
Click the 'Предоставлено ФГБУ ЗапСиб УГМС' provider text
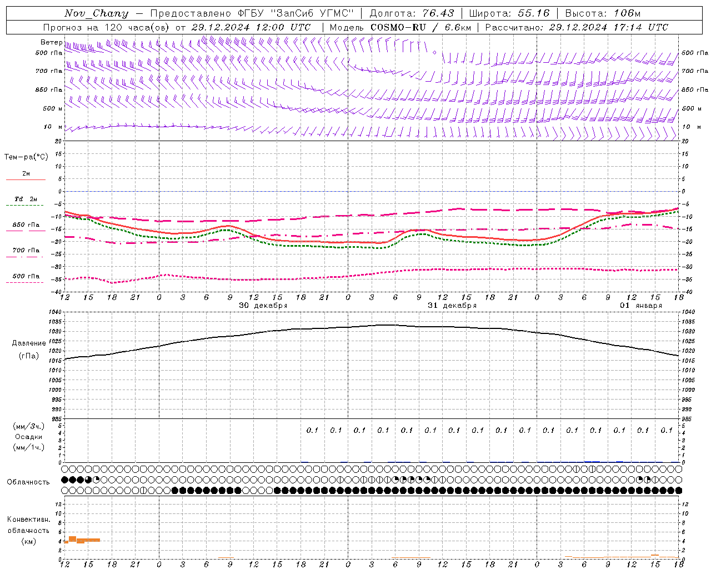pos(252,13)
